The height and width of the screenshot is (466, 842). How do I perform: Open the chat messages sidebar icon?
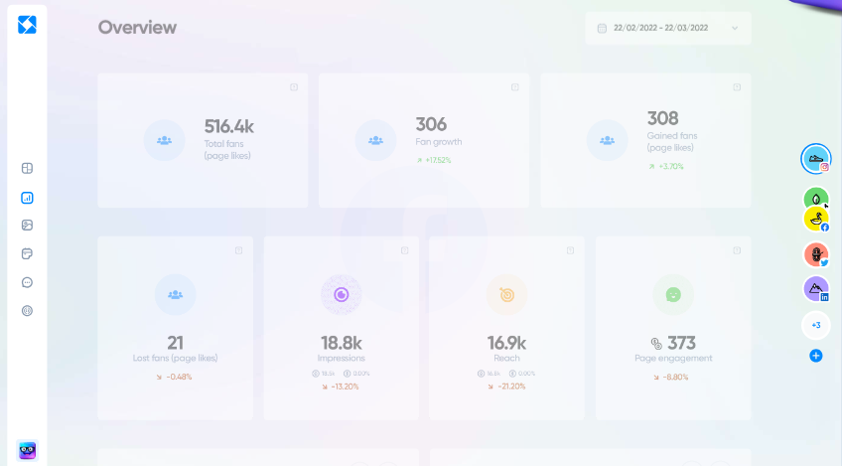(x=27, y=282)
